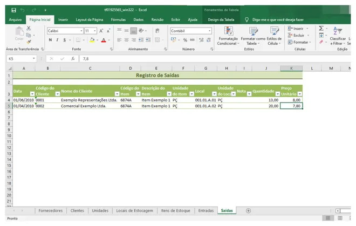Activate the Format Painter brush
The image size is (356, 226).
click(29, 42)
